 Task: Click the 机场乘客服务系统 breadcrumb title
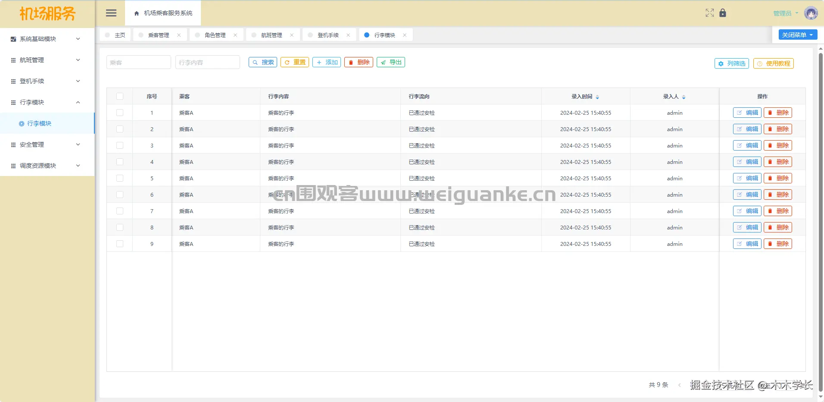(x=168, y=13)
